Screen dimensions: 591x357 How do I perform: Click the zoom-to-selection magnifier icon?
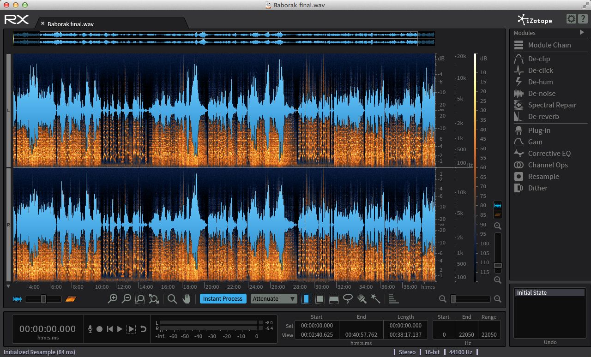[x=140, y=299]
